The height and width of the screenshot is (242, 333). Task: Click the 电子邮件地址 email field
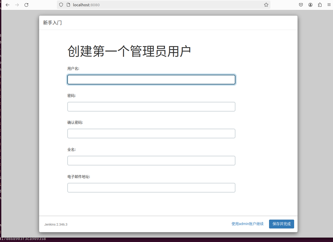[151, 188]
